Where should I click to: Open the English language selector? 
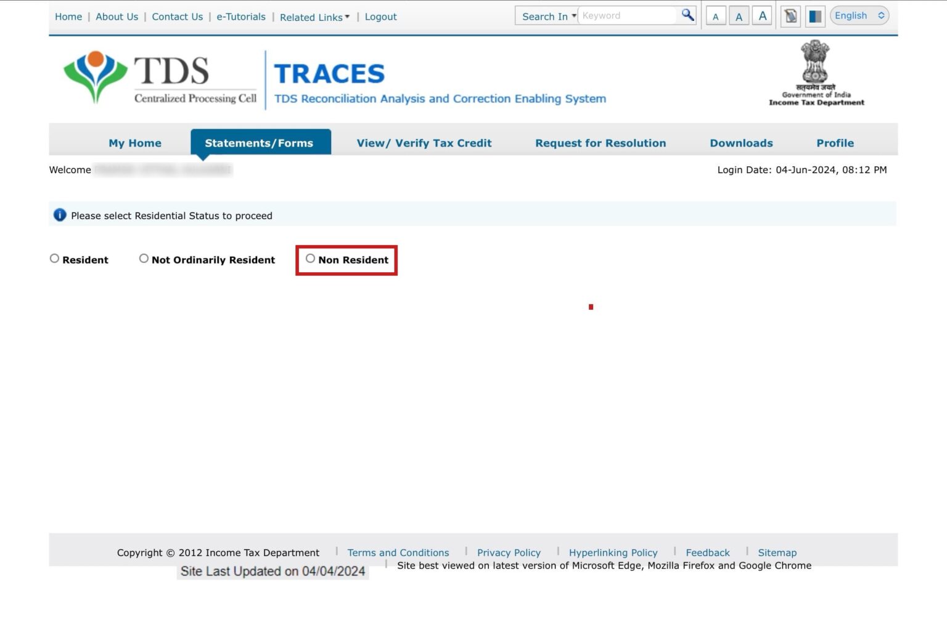tap(859, 16)
